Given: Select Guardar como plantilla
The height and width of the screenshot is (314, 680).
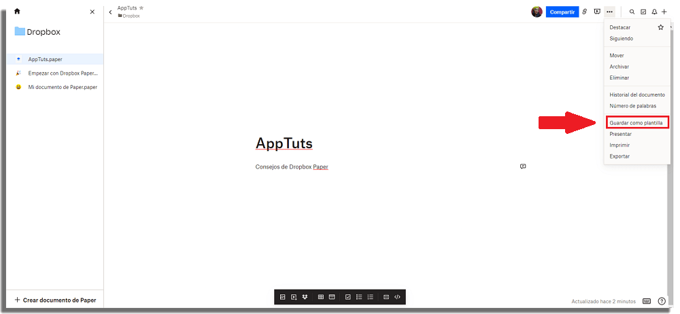Looking at the screenshot, I should tap(637, 123).
